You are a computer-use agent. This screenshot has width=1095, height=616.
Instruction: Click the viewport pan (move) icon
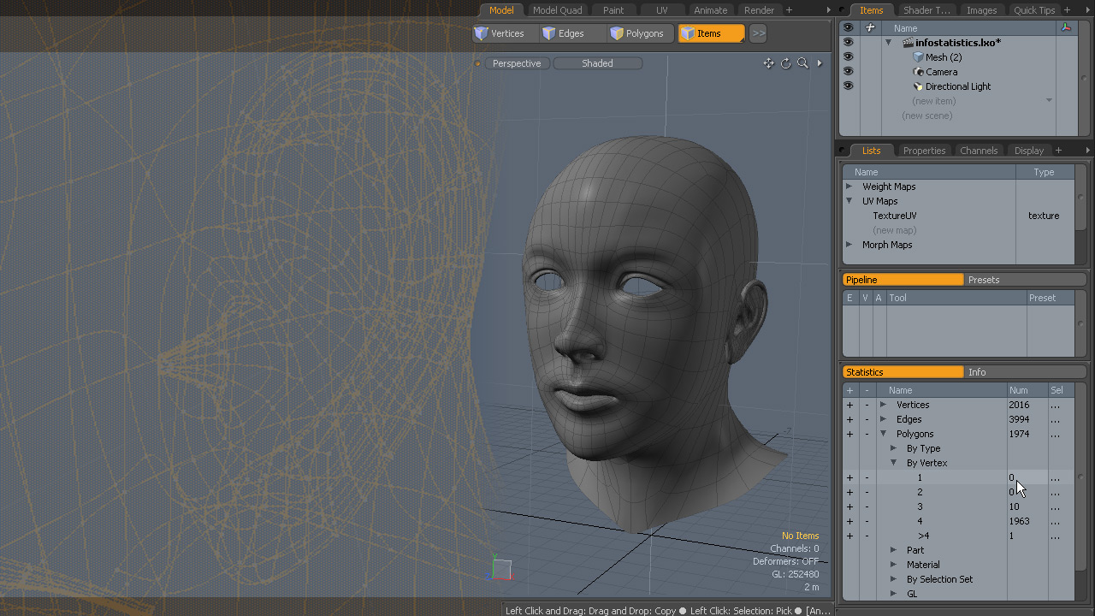(x=768, y=63)
